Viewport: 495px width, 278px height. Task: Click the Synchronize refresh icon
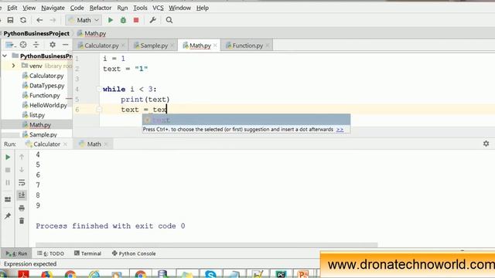[23, 20]
